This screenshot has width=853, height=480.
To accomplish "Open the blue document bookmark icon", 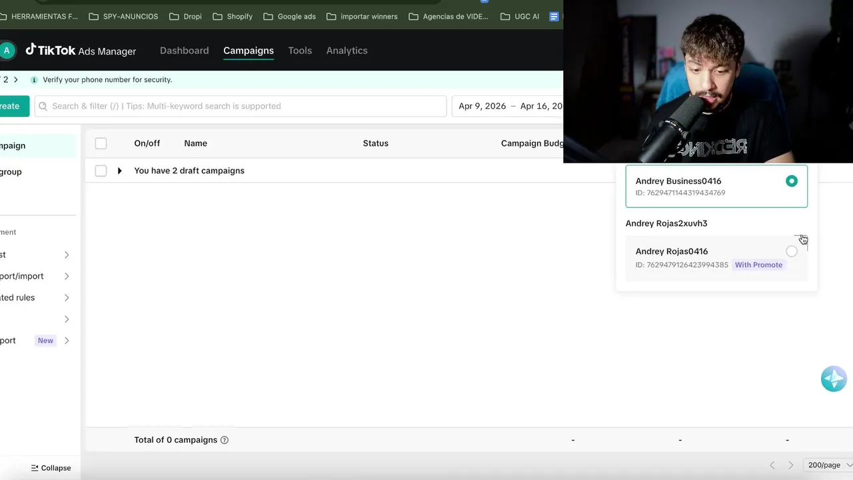I will [x=554, y=16].
